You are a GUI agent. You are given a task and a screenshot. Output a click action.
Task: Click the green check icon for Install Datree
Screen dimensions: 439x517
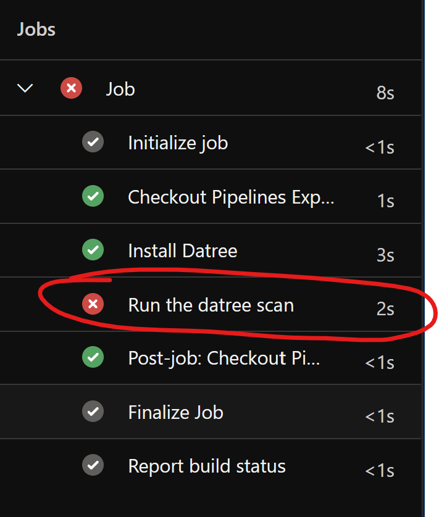pyautogui.click(x=93, y=250)
